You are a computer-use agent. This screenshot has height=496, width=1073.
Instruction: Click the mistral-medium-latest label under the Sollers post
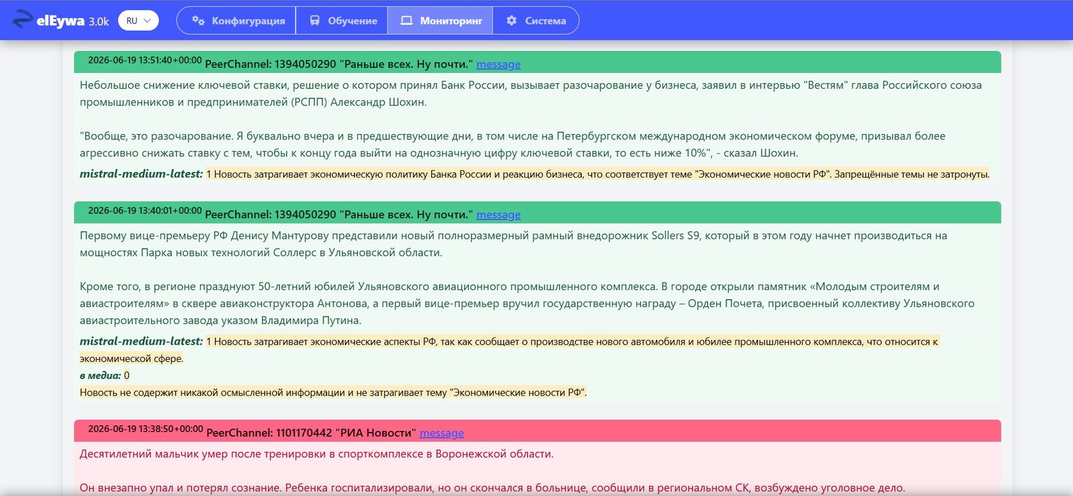pos(141,341)
